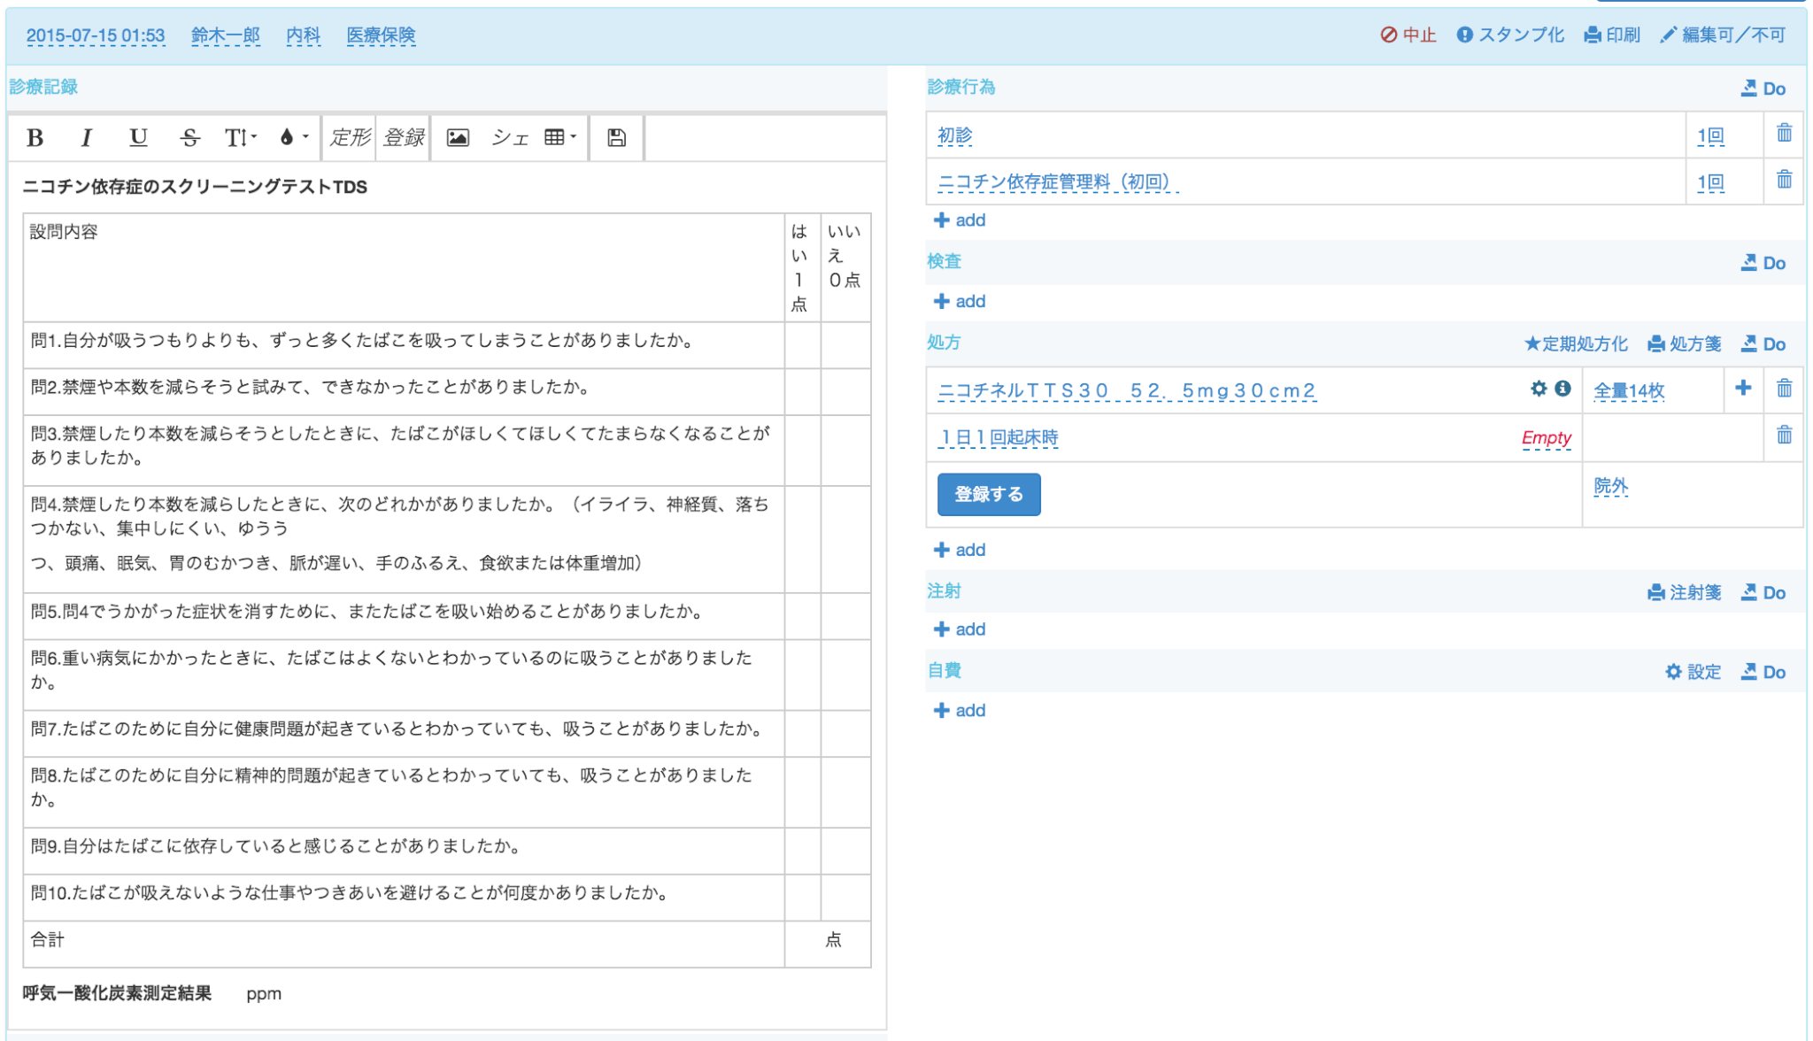Click plus icon beside 全量14枚
This screenshot has width=1813, height=1041.
tap(1743, 388)
